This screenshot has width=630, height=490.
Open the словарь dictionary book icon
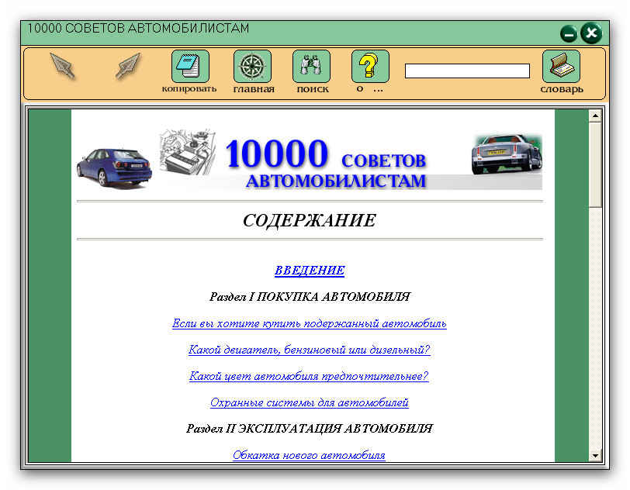click(561, 66)
